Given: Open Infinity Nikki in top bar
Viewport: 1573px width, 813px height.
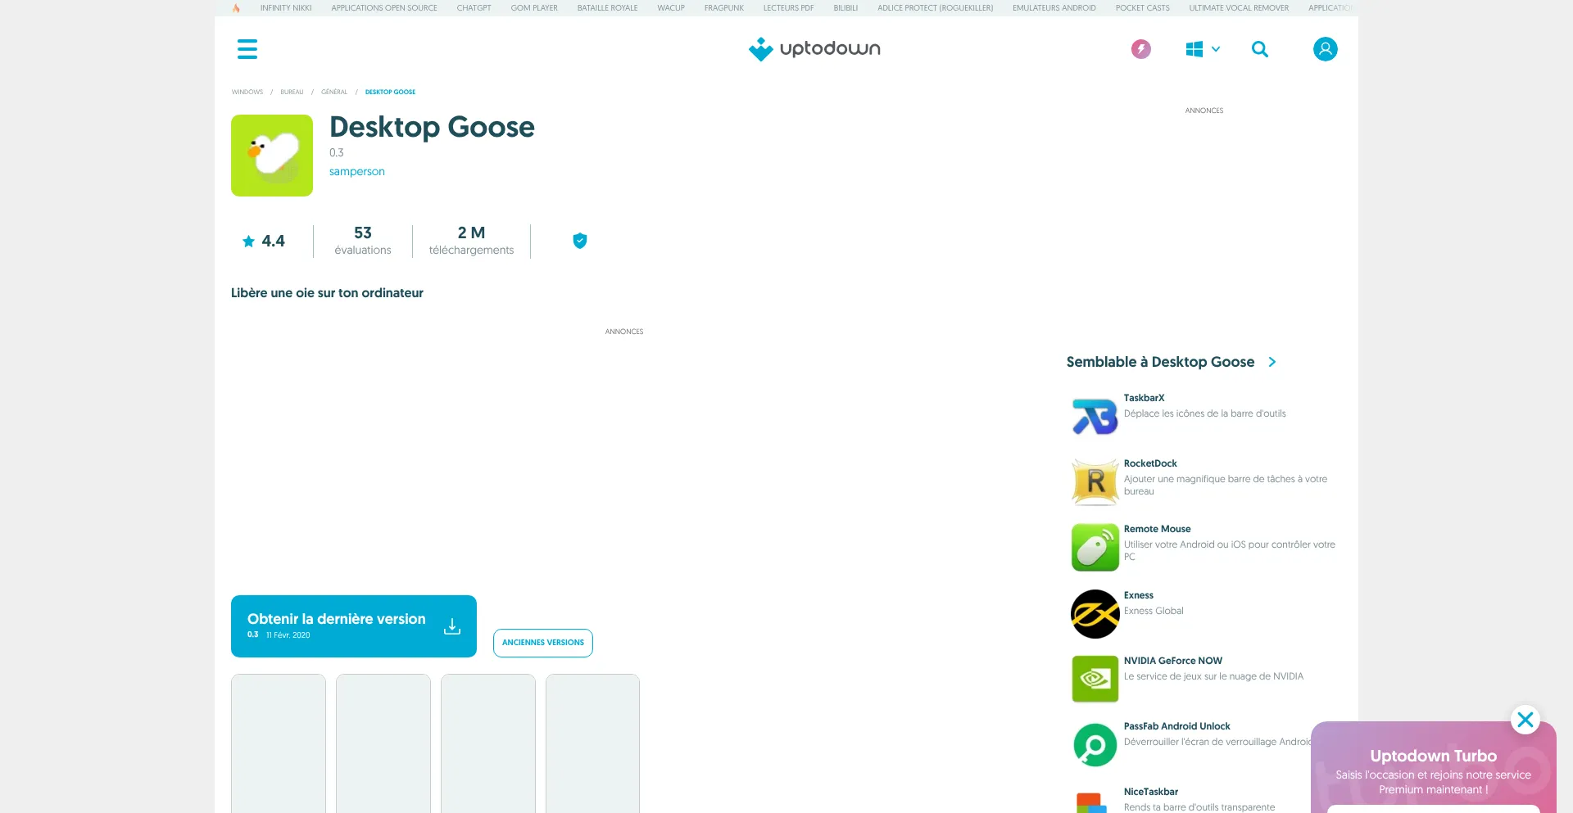Looking at the screenshot, I should tap(286, 8).
